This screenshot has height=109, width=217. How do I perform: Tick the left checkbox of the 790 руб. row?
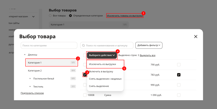tap(85, 64)
